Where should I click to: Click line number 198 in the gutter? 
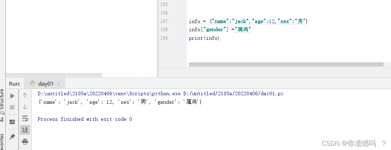pos(164,30)
